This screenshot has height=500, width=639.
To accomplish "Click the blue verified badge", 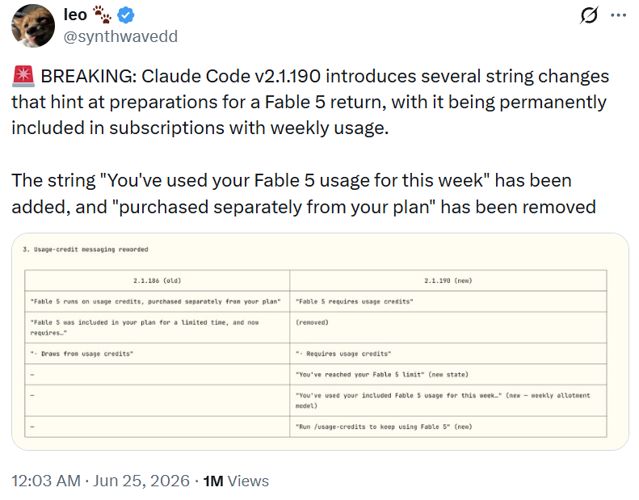I will pyautogui.click(x=126, y=15).
